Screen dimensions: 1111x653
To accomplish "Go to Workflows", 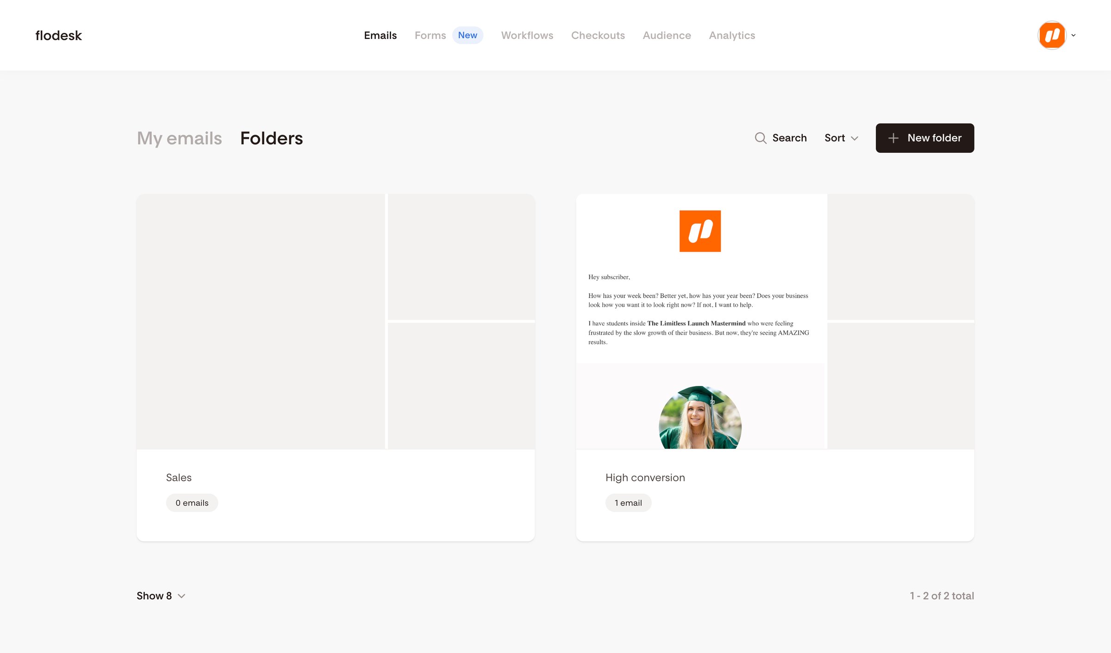I will point(527,35).
